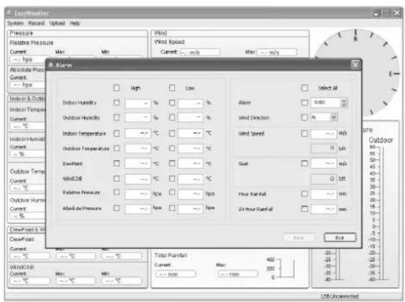Screen dimensions: 405x302
Task: Enable Indoor Temperature high alarm checkbox
Action: tap(117, 134)
